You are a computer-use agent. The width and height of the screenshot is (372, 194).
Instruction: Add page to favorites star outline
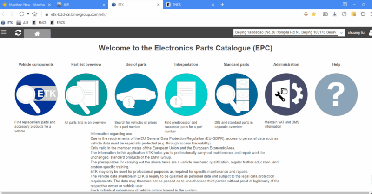click(x=34, y=14)
